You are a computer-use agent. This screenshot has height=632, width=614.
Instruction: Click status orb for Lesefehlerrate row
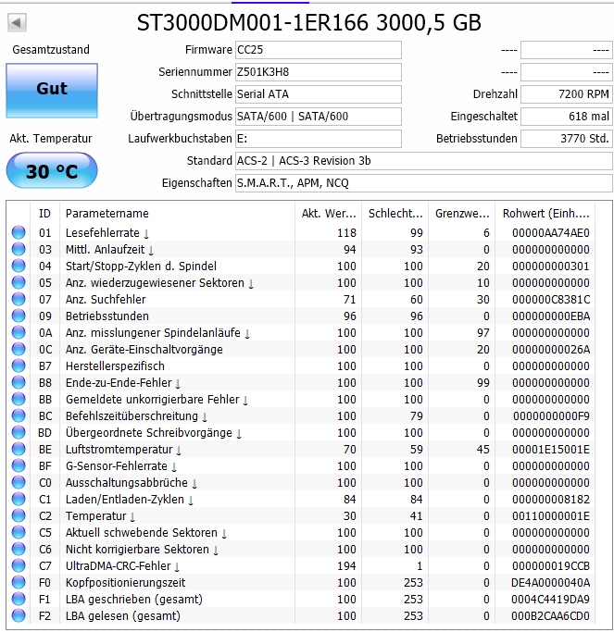pos(19,232)
